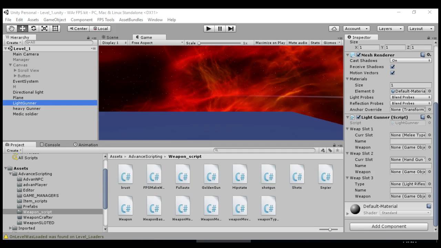Image resolution: width=441 pixels, height=248 pixels.
Task: Switch to the Console tab
Action: pos(50,145)
